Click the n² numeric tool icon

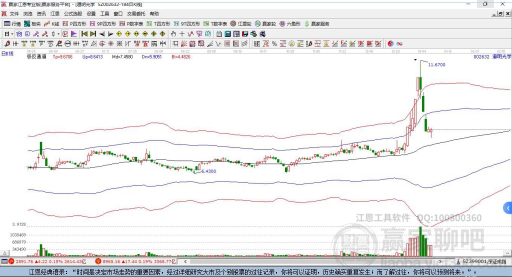[x=85, y=44]
